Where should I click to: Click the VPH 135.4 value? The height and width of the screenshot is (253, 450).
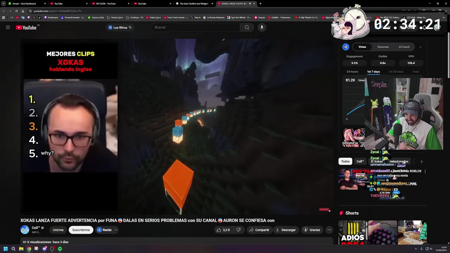(x=411, y=63)
